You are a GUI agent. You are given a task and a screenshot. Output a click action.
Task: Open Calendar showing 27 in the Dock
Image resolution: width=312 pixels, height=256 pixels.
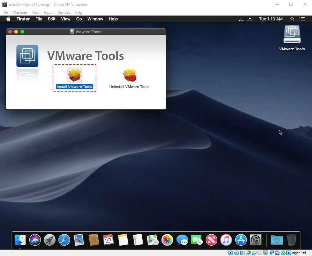click(108, 240)
